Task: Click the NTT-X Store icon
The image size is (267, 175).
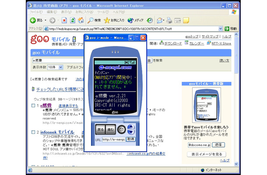Action: point(209,42)
